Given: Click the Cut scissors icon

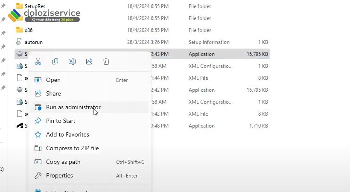Looking at the screenshot, I should click(x=38, y=61).
